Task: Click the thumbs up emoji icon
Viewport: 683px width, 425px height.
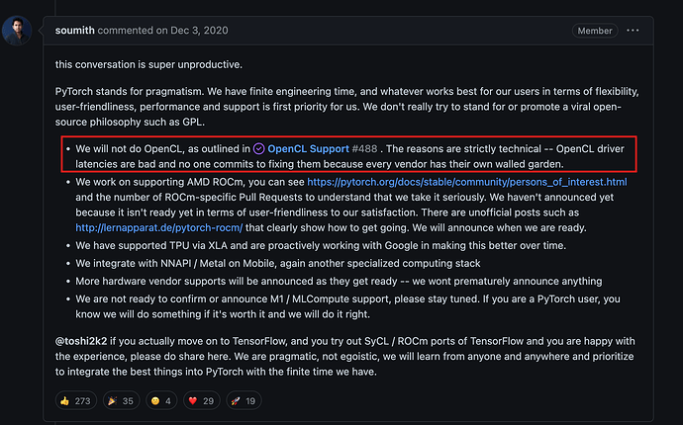Action: point(66,400)
